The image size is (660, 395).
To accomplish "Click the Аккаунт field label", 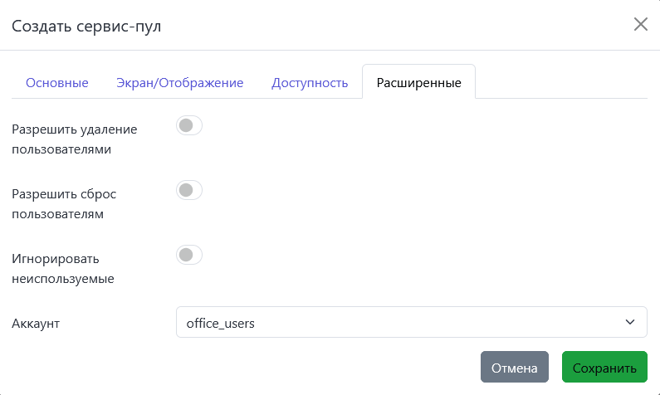I will coord(37,323).
